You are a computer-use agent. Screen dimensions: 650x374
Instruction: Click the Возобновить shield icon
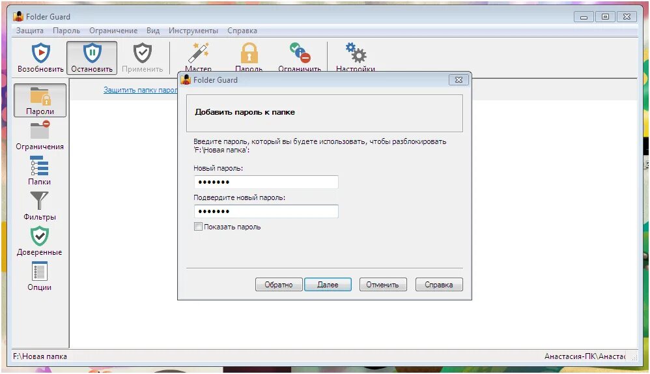click(x=40, y=53)
